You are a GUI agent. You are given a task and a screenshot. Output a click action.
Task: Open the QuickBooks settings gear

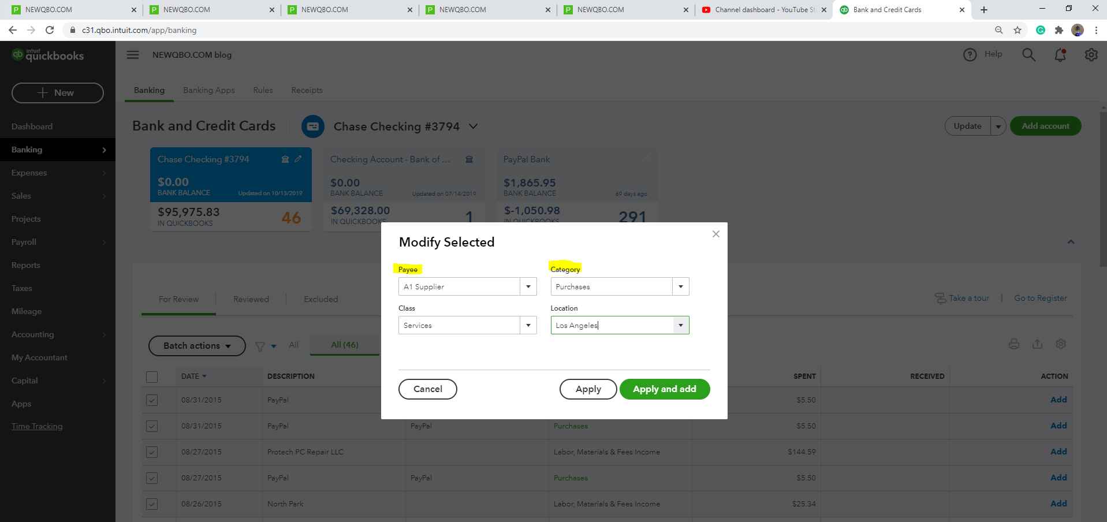(x=1091, y=54)
